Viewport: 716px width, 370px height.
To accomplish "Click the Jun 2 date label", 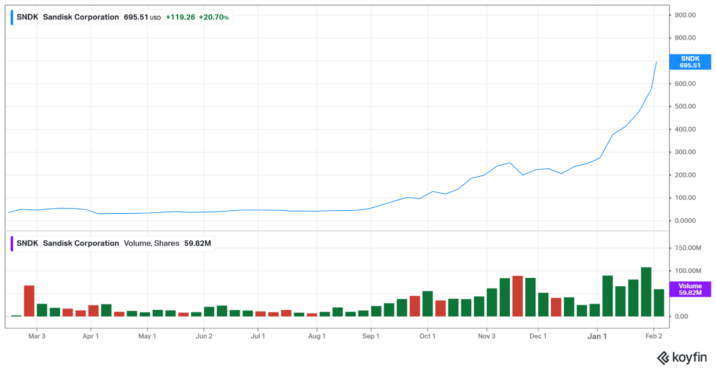I will [204, 336].
